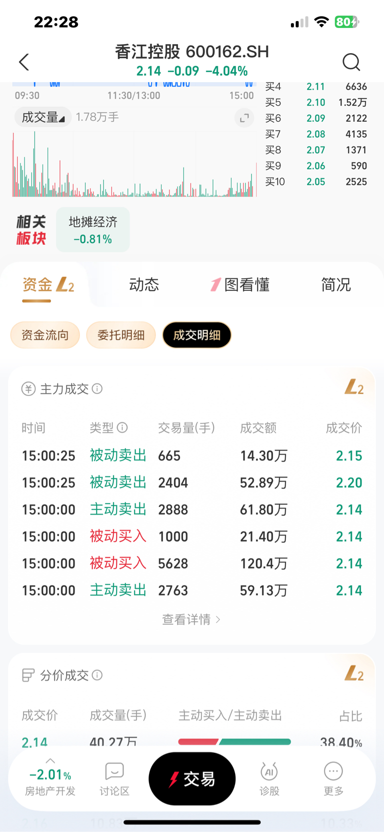Select the 委托明细 pill
The width and height of the screenshot is (384, 832).
(x=121, y=335)
